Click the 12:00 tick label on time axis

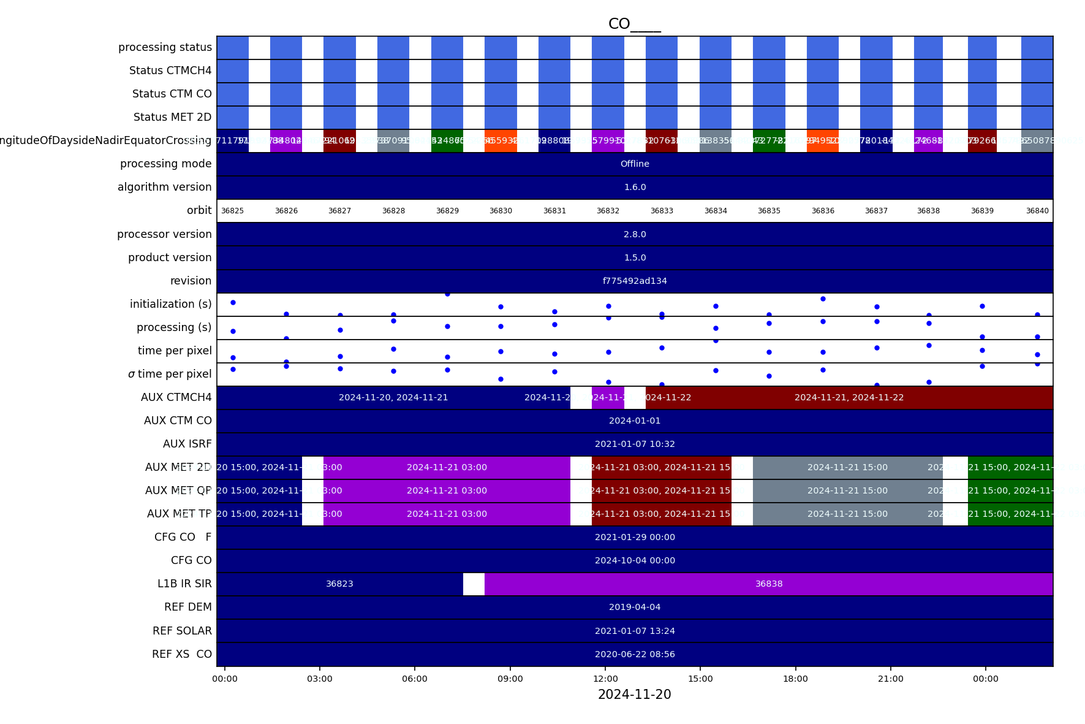coord(605,679)
